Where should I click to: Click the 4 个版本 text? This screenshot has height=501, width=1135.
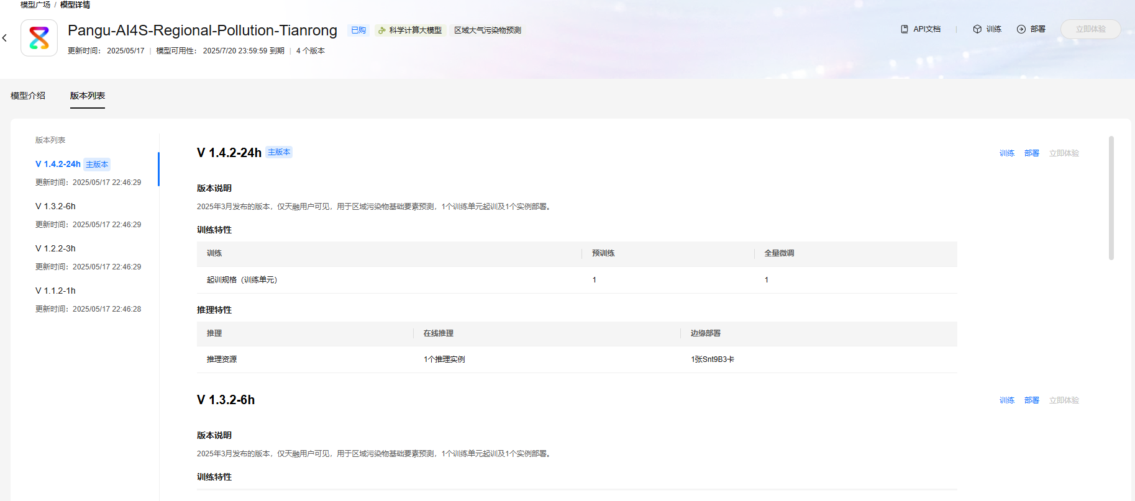tap(311, 51)
